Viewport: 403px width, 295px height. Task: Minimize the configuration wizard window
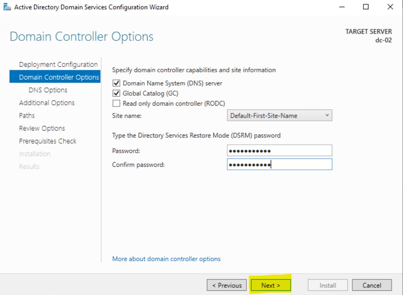pyautogui.click(x=342, y=7)
